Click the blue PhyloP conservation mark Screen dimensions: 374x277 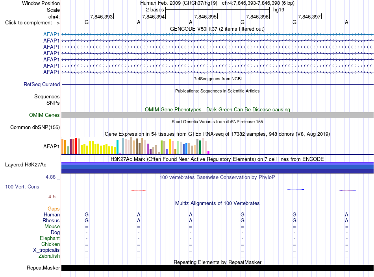[x=296, y=189]
